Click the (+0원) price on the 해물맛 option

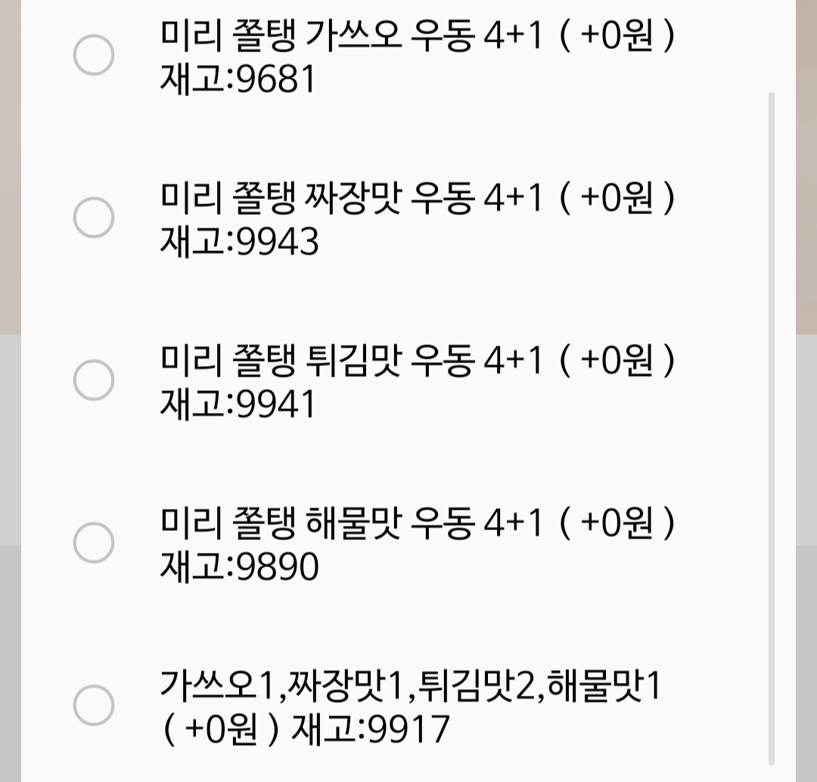[617, 525]
